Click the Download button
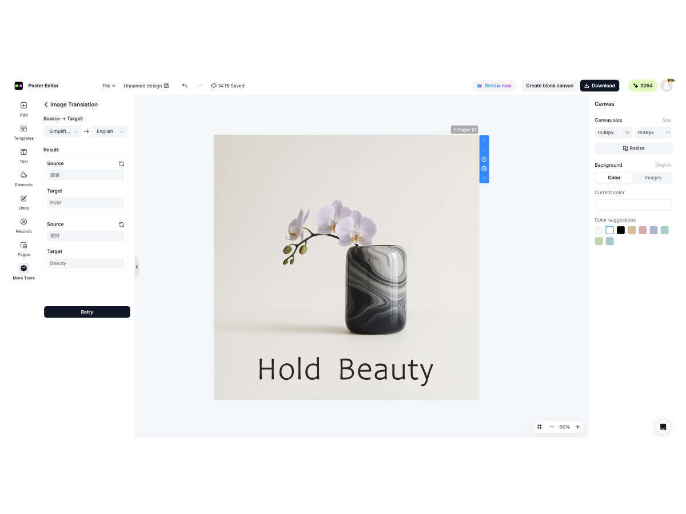This screenshot has width=686, height=514. (600, 86)
